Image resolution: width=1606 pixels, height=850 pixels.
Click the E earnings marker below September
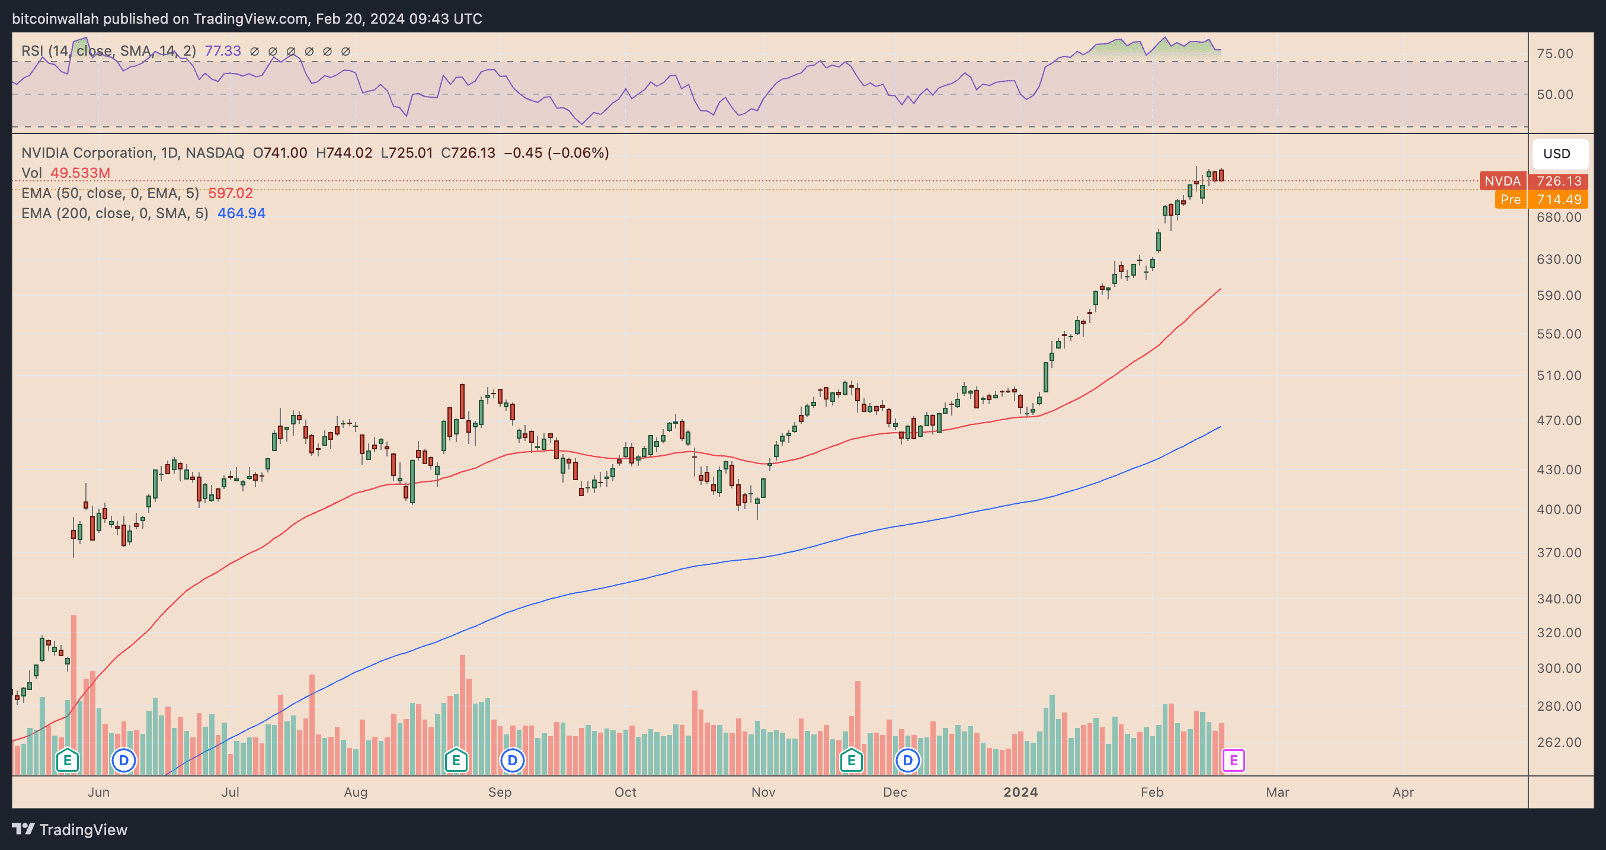pyautogui.click(x=456, y=760)
